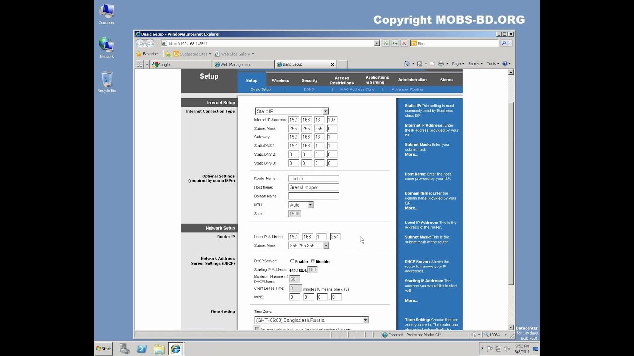Click the Internet Explorer taskbar icon
634x356 pixels.
(176, 349)
